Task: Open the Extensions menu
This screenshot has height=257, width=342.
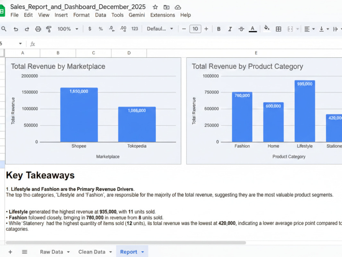Action: pyautogui.click(x=162, y=15)
